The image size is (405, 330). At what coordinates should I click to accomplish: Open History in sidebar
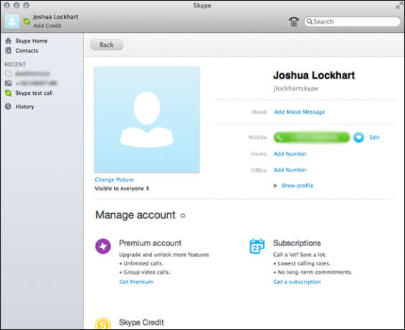click(x=24, y=107)
